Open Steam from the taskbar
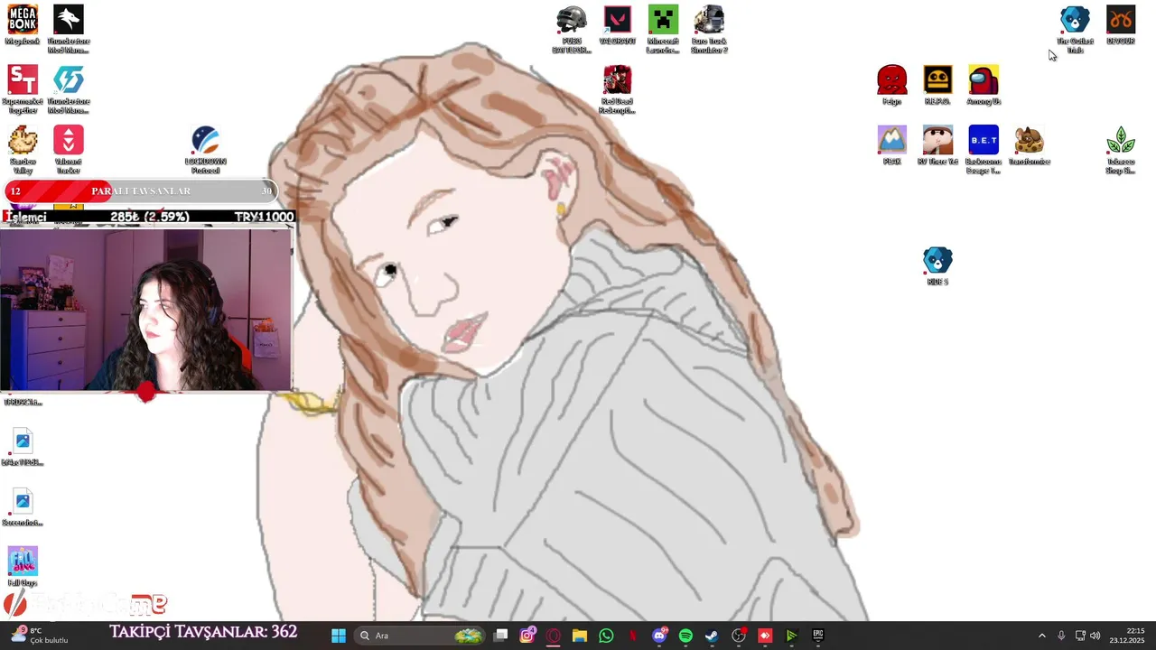 [712, 636]
